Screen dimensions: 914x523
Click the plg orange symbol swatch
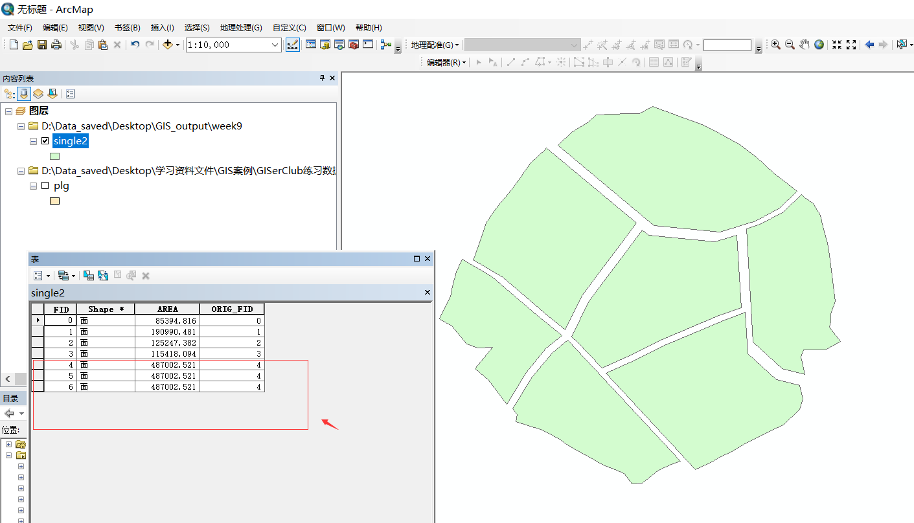(55, 201)
